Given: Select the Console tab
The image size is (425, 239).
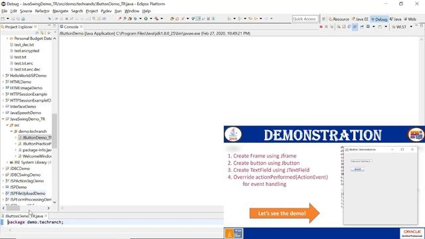Looking at the screenshot, I should (71, 27).
